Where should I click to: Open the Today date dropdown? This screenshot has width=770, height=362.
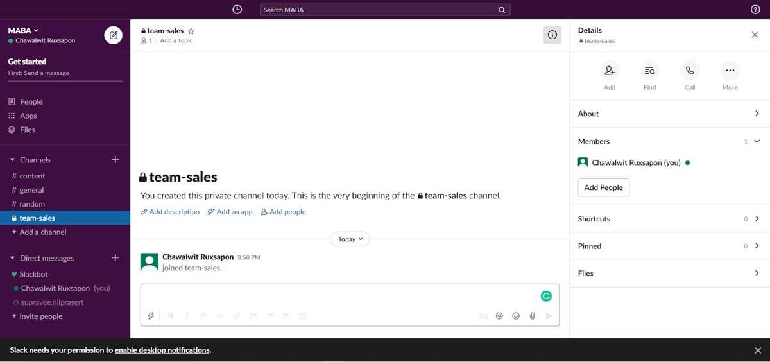[350, 239]
